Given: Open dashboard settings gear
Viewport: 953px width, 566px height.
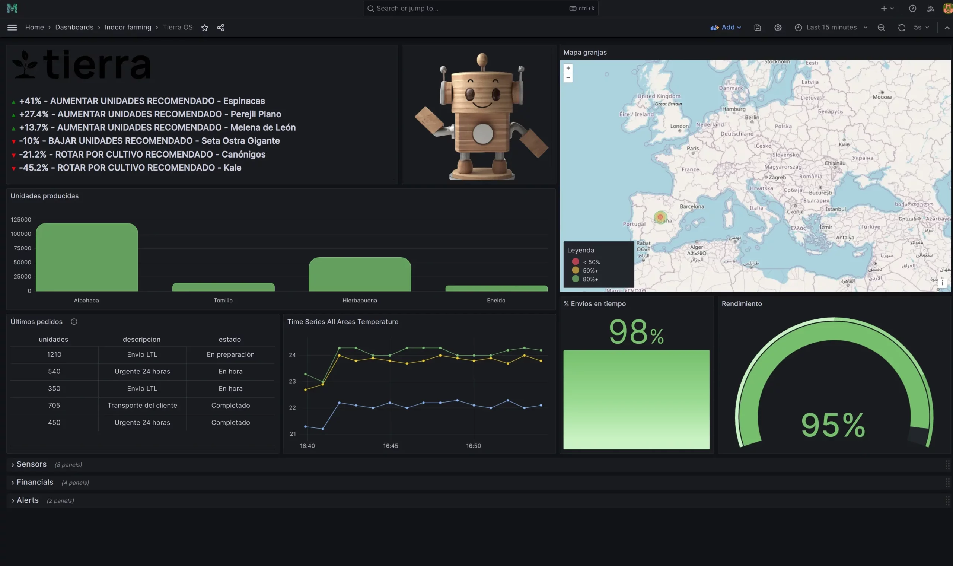Looking at the screenshot, I should 778,28.
